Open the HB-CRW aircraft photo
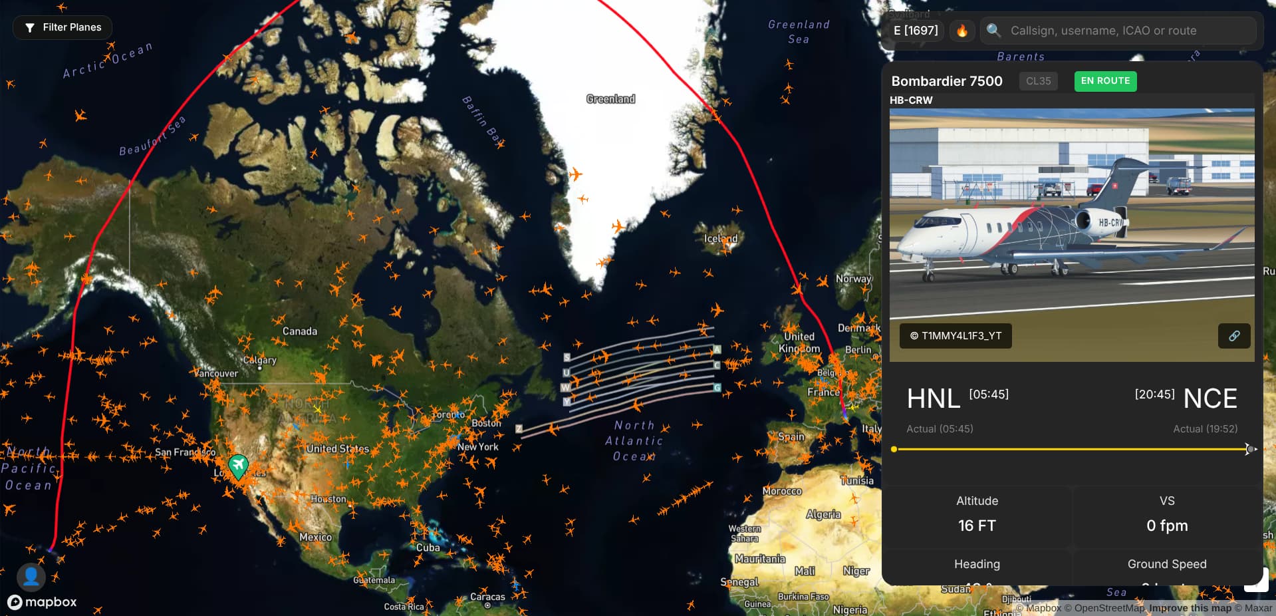Screen dimensions: 1276x616 point(1072,235)
